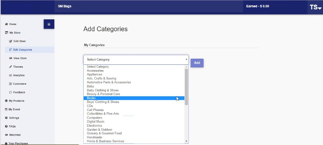The image size is (323, 145).
Task: Click the Edit Store pencil icon
Action: pyautogui.click(x=11, y=41)
